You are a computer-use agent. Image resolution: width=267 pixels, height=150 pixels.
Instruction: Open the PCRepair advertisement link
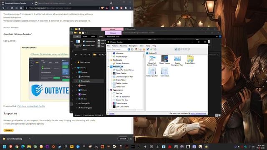(x=50, y=54)
